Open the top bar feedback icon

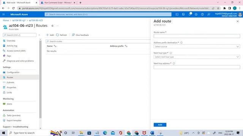click(x=209, y=14)
